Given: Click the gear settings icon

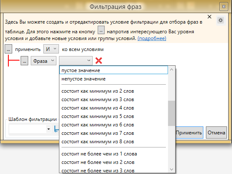Looking at the screenshot, I should 221,20.
